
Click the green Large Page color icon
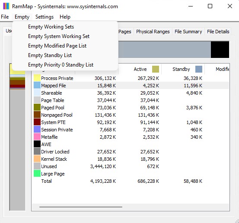pos(37,173)
